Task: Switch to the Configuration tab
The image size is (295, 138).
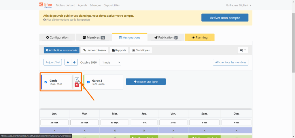Action: point(57,38)
